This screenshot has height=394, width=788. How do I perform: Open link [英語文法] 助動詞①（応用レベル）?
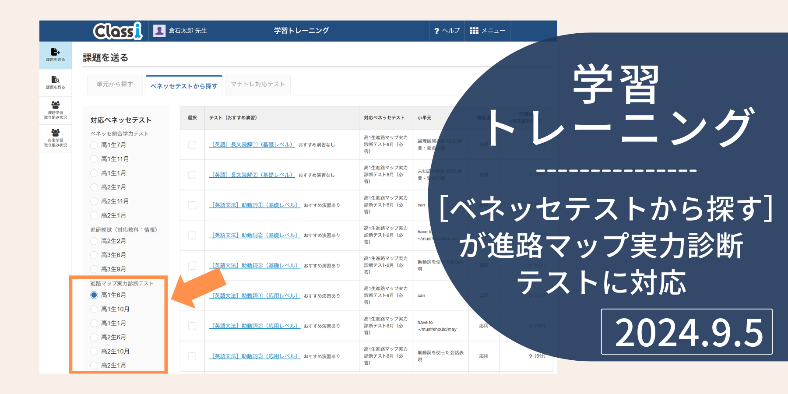tap(255, 295)
